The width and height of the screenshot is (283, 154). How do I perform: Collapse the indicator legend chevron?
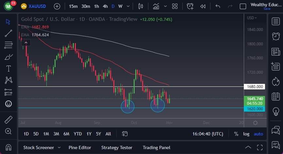click(x=26, y=42)
